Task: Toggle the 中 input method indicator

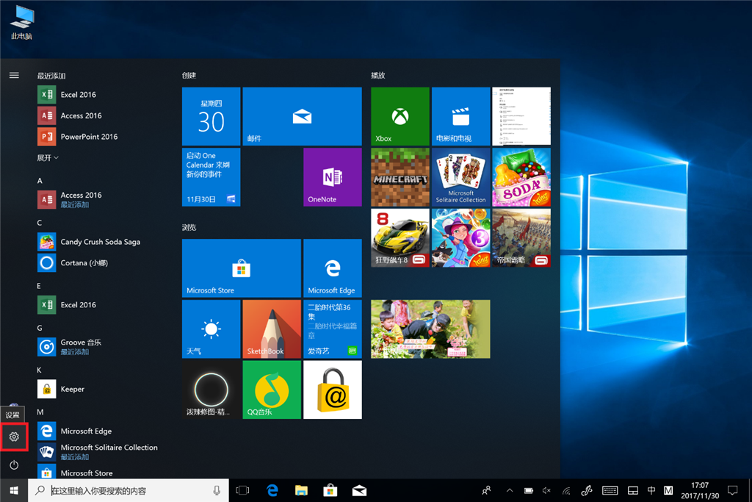Action: coord(651,490)
